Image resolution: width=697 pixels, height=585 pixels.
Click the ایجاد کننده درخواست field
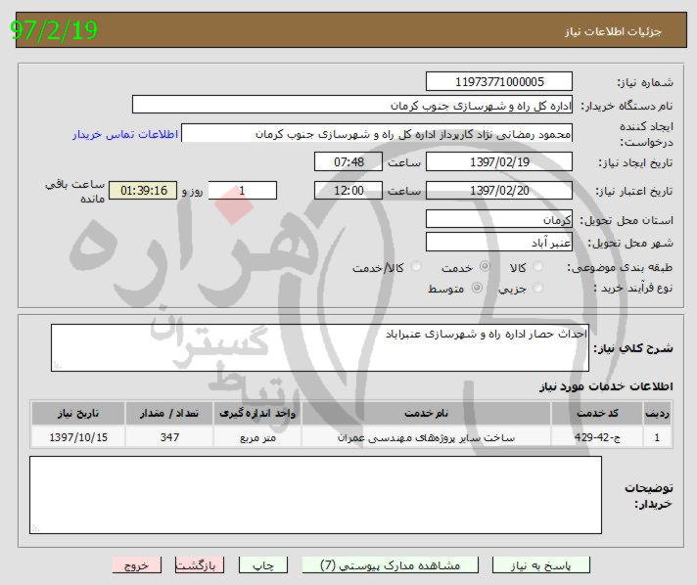pos(377,133)
